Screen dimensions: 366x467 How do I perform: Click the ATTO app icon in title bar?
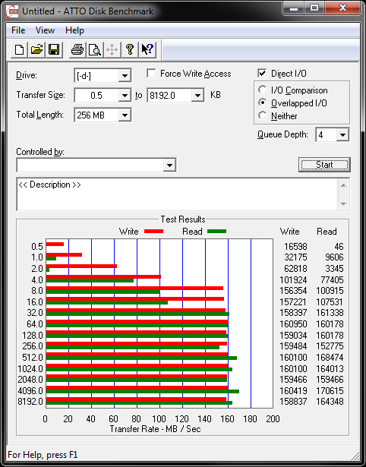pos(12,11)
